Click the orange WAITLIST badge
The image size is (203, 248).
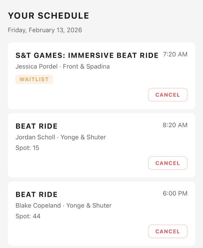(34, 79)
